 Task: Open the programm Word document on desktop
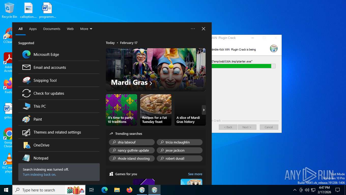pos(47,11)
